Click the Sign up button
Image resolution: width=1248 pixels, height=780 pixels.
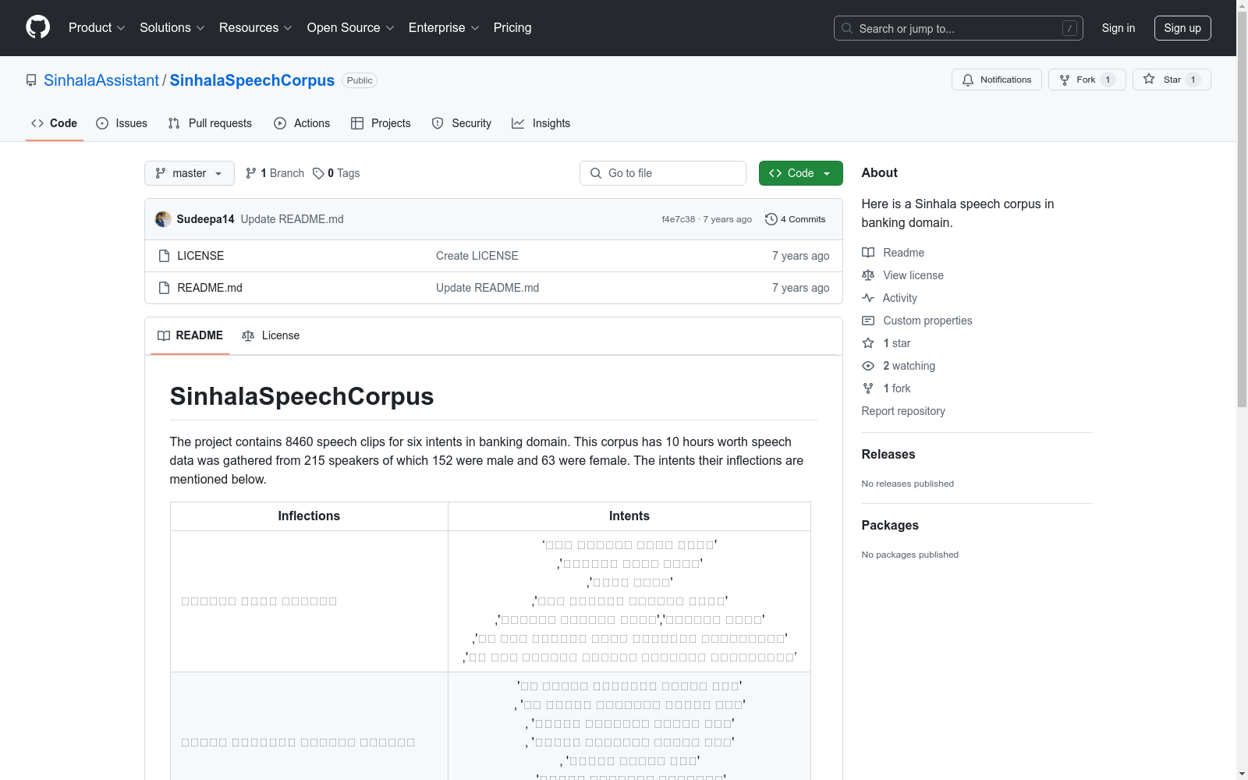pyautogui.click(x=1182, y=28)
